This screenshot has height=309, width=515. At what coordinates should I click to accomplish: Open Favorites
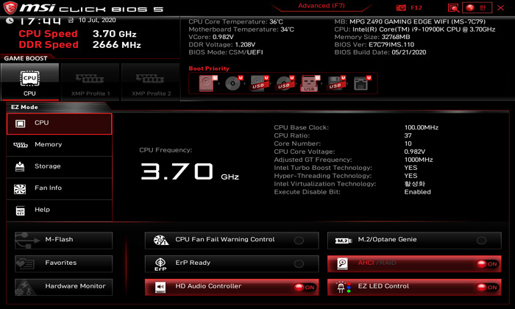coord(63,263)
